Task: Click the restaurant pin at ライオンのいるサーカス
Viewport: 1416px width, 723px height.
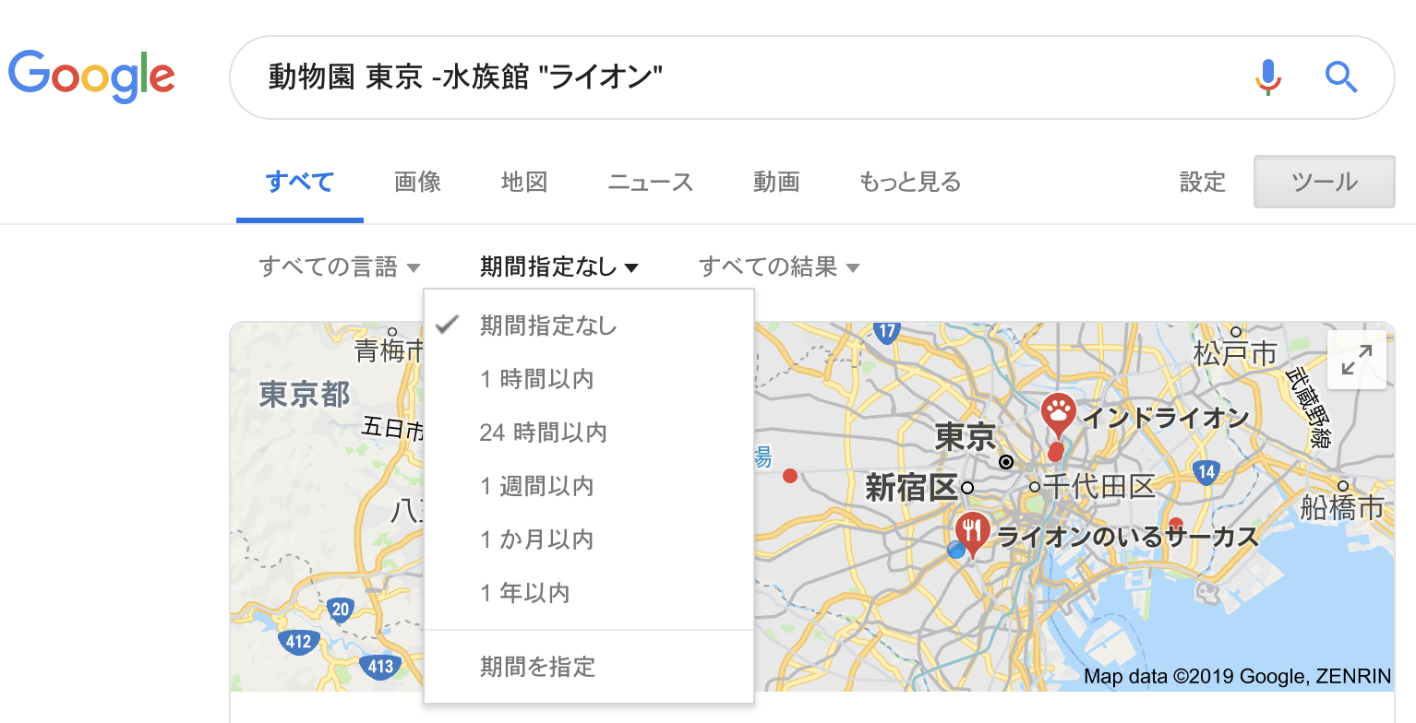Action: 971,532
